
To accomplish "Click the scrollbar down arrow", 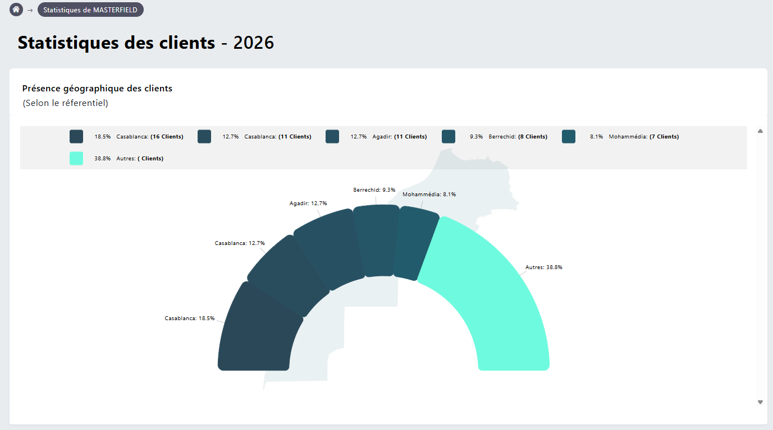I will coord(761,402).
